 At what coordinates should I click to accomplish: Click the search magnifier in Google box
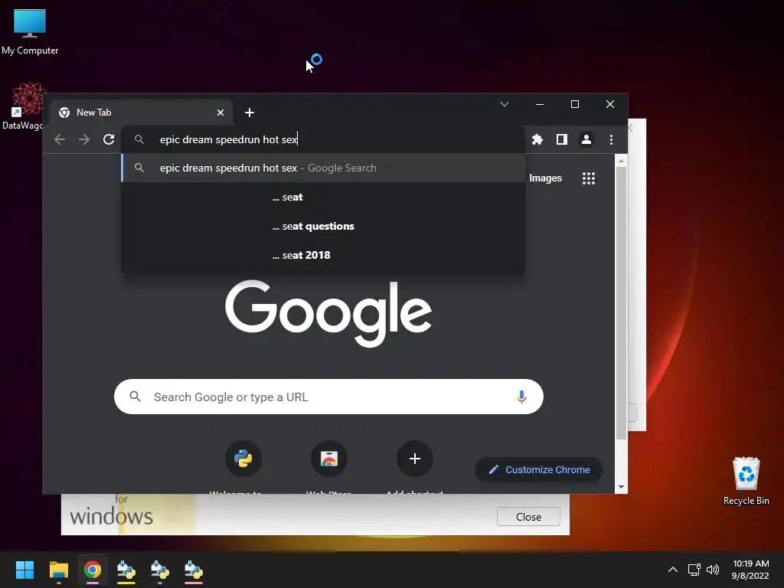click(x=135, y=397)
